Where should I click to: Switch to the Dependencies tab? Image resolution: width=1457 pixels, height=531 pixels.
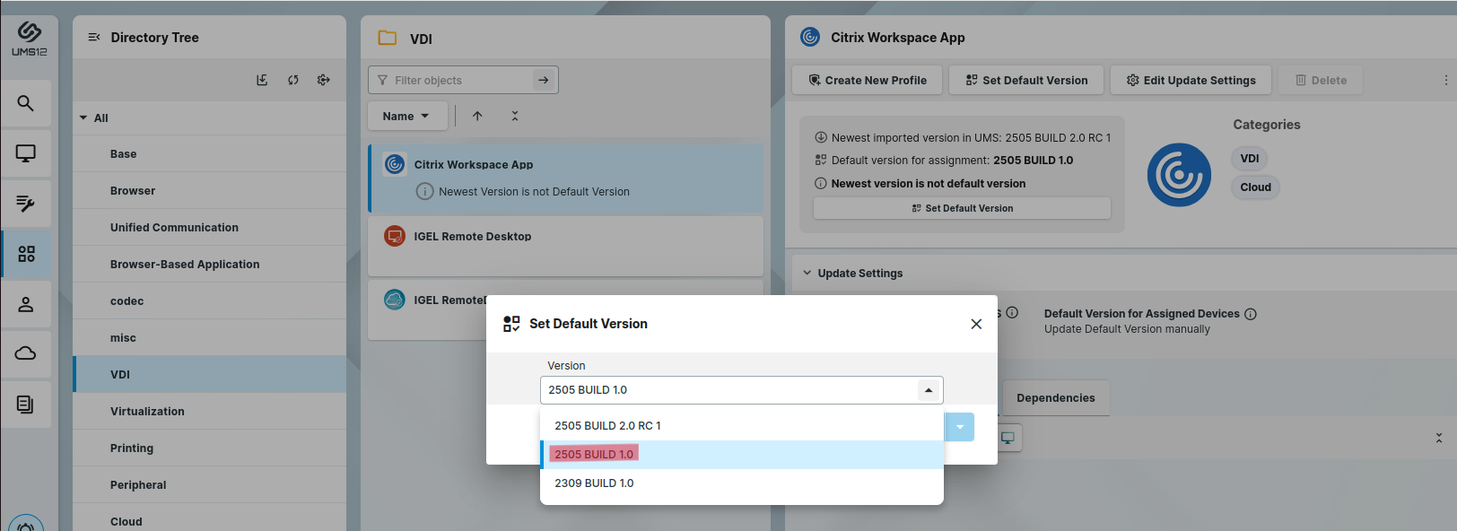tap(1055, 397)
